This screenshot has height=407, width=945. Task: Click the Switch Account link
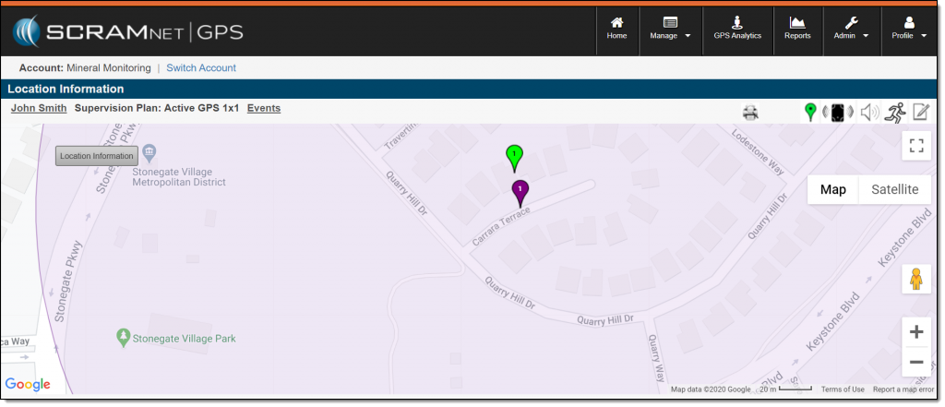201,67
